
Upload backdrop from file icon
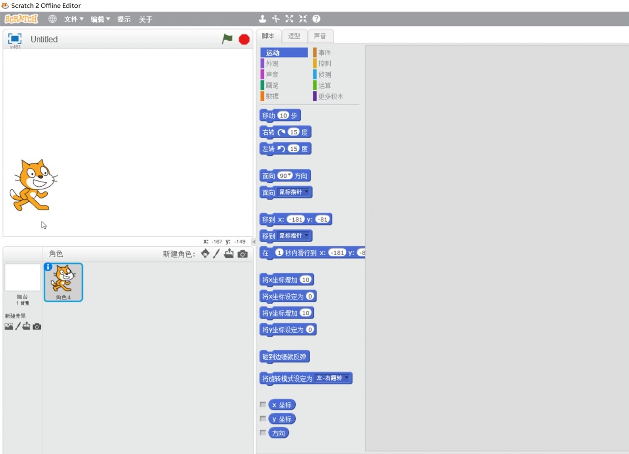(x=27, y=326)
